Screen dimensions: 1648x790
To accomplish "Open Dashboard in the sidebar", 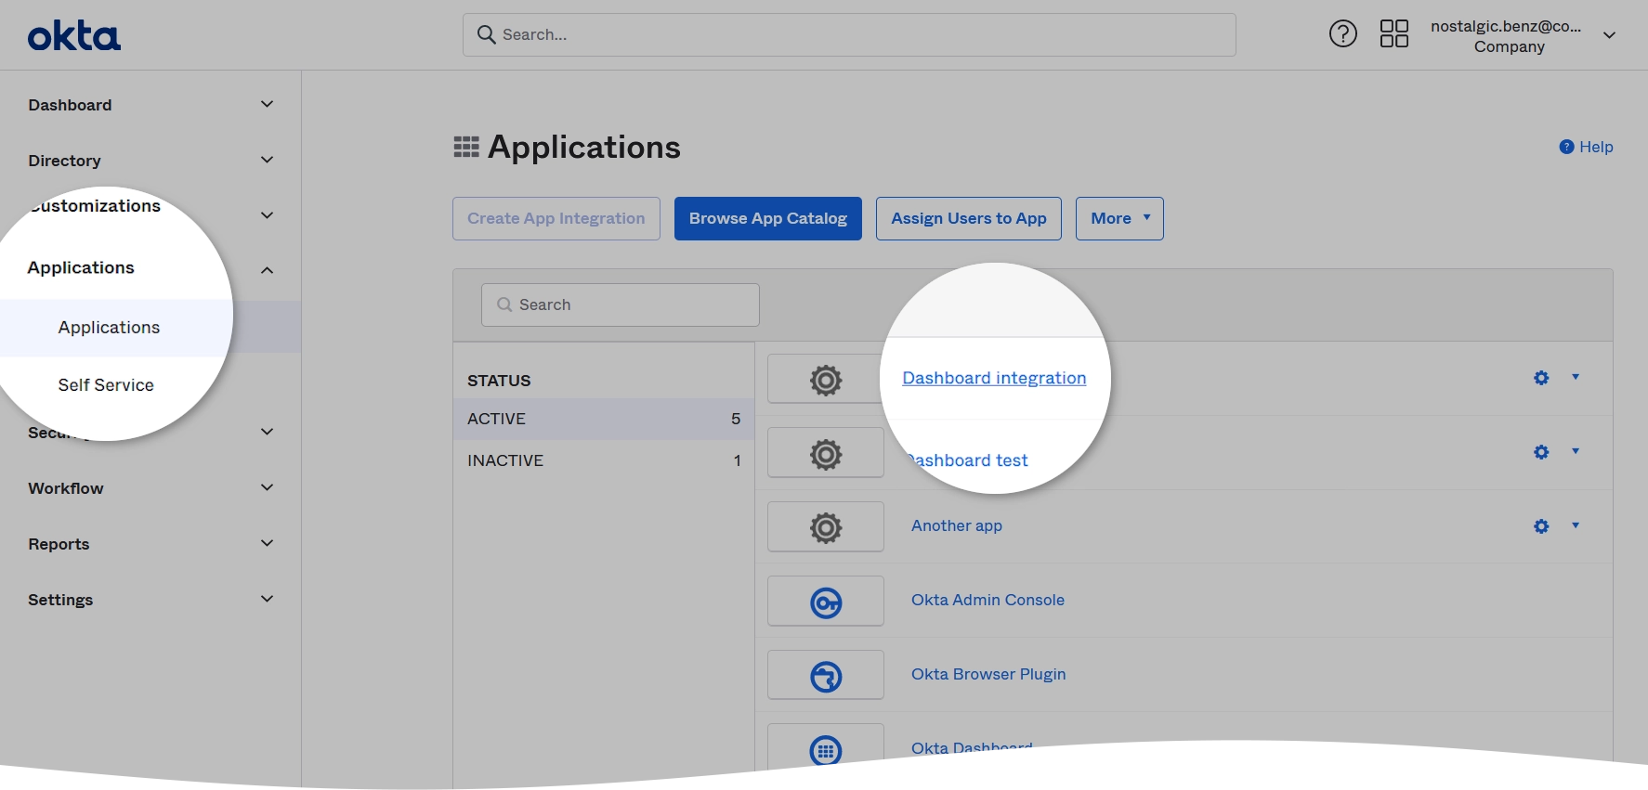I will pos(70,105).
